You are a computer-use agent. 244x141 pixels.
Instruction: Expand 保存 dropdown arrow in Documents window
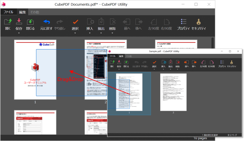(x=19, y=33)
